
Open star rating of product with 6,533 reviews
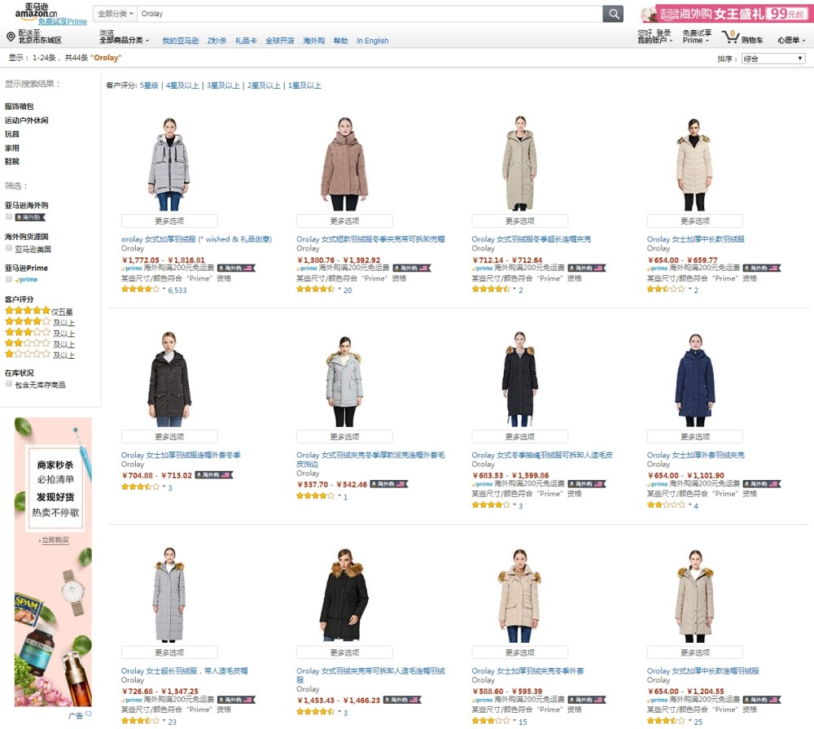[x=140, y=289]
